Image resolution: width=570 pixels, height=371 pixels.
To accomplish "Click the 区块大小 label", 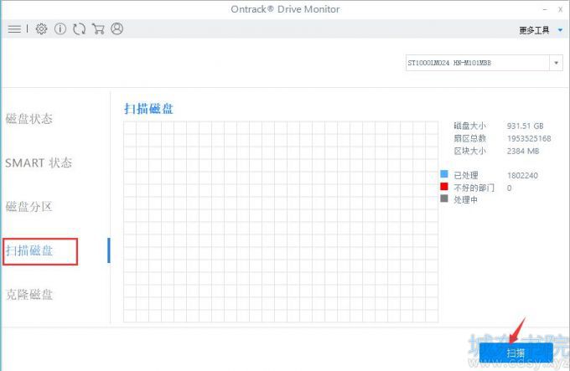I will (469, 151).
